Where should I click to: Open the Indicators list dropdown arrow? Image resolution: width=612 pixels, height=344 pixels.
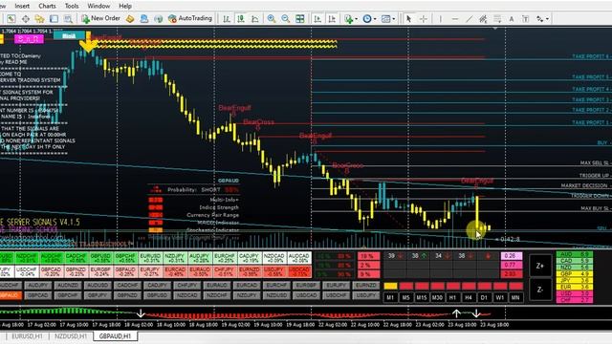point(356,19)
